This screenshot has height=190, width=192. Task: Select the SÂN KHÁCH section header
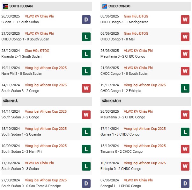[x=111, y=101]
